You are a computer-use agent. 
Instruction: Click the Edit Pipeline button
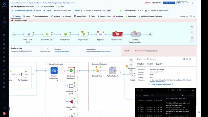(x=169, y=3)
